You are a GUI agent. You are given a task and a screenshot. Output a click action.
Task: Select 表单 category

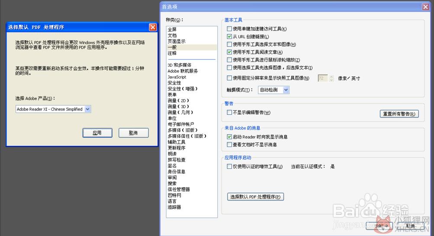pyautogui.click(x=172, y=95)
